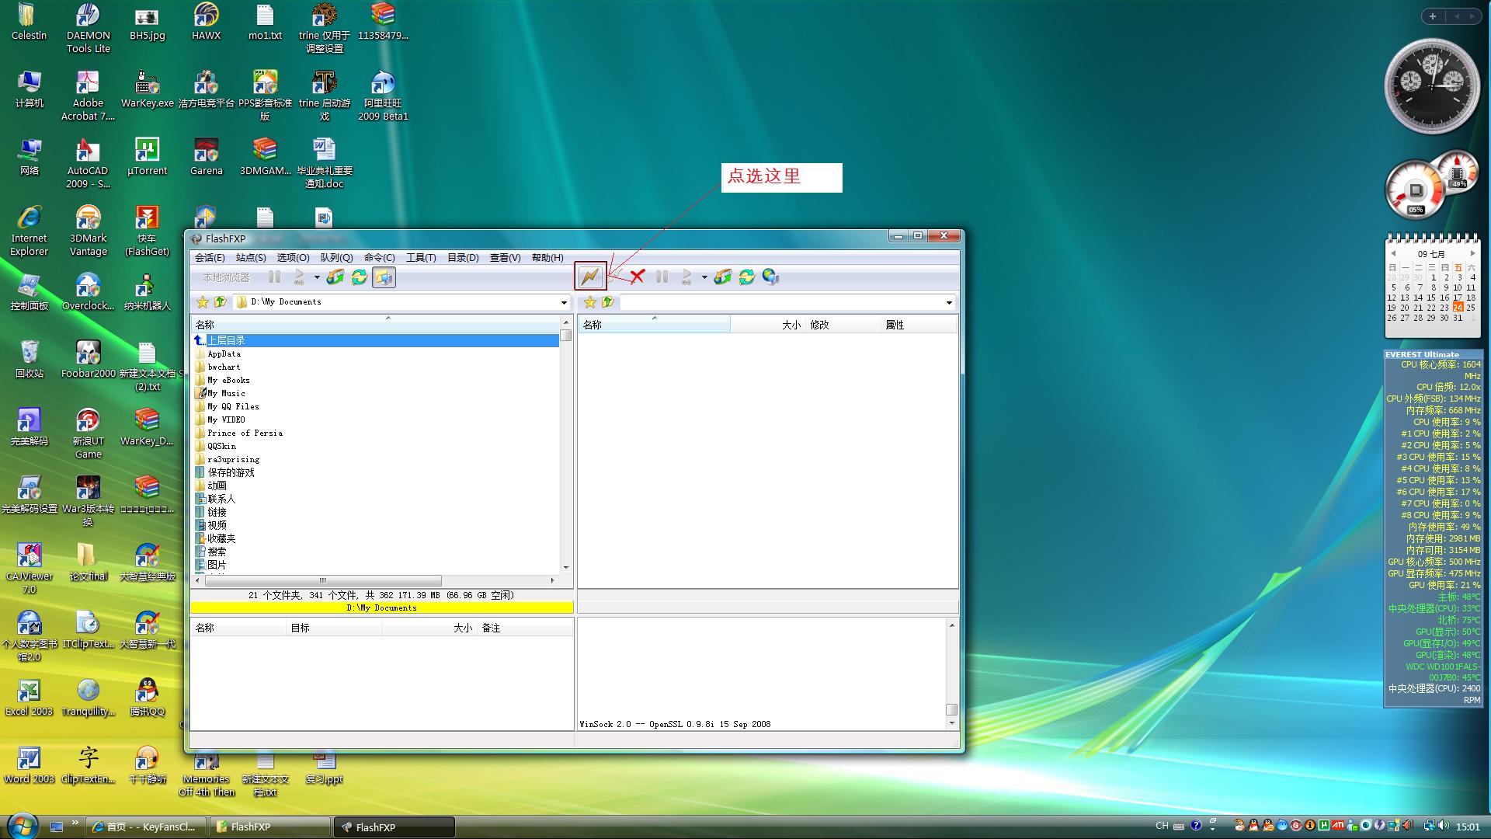
Task: Select the µTorrent desktop icon
Action: pos(147,156)
